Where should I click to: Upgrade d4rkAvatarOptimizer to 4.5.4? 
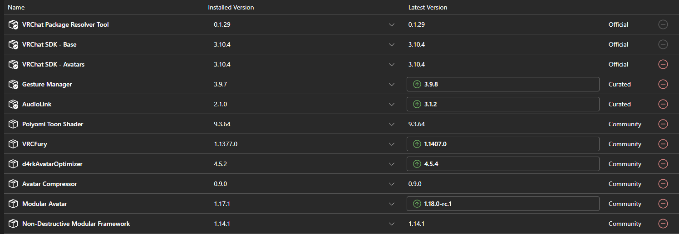coord(503,164)
